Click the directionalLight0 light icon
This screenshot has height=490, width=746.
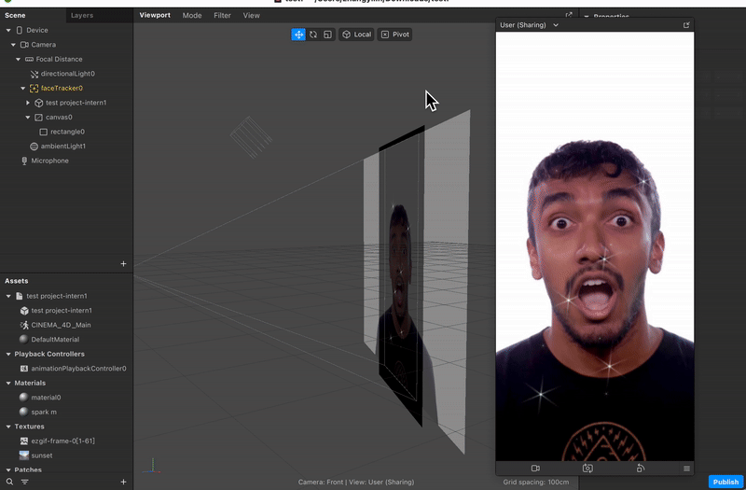pos(34,74)
